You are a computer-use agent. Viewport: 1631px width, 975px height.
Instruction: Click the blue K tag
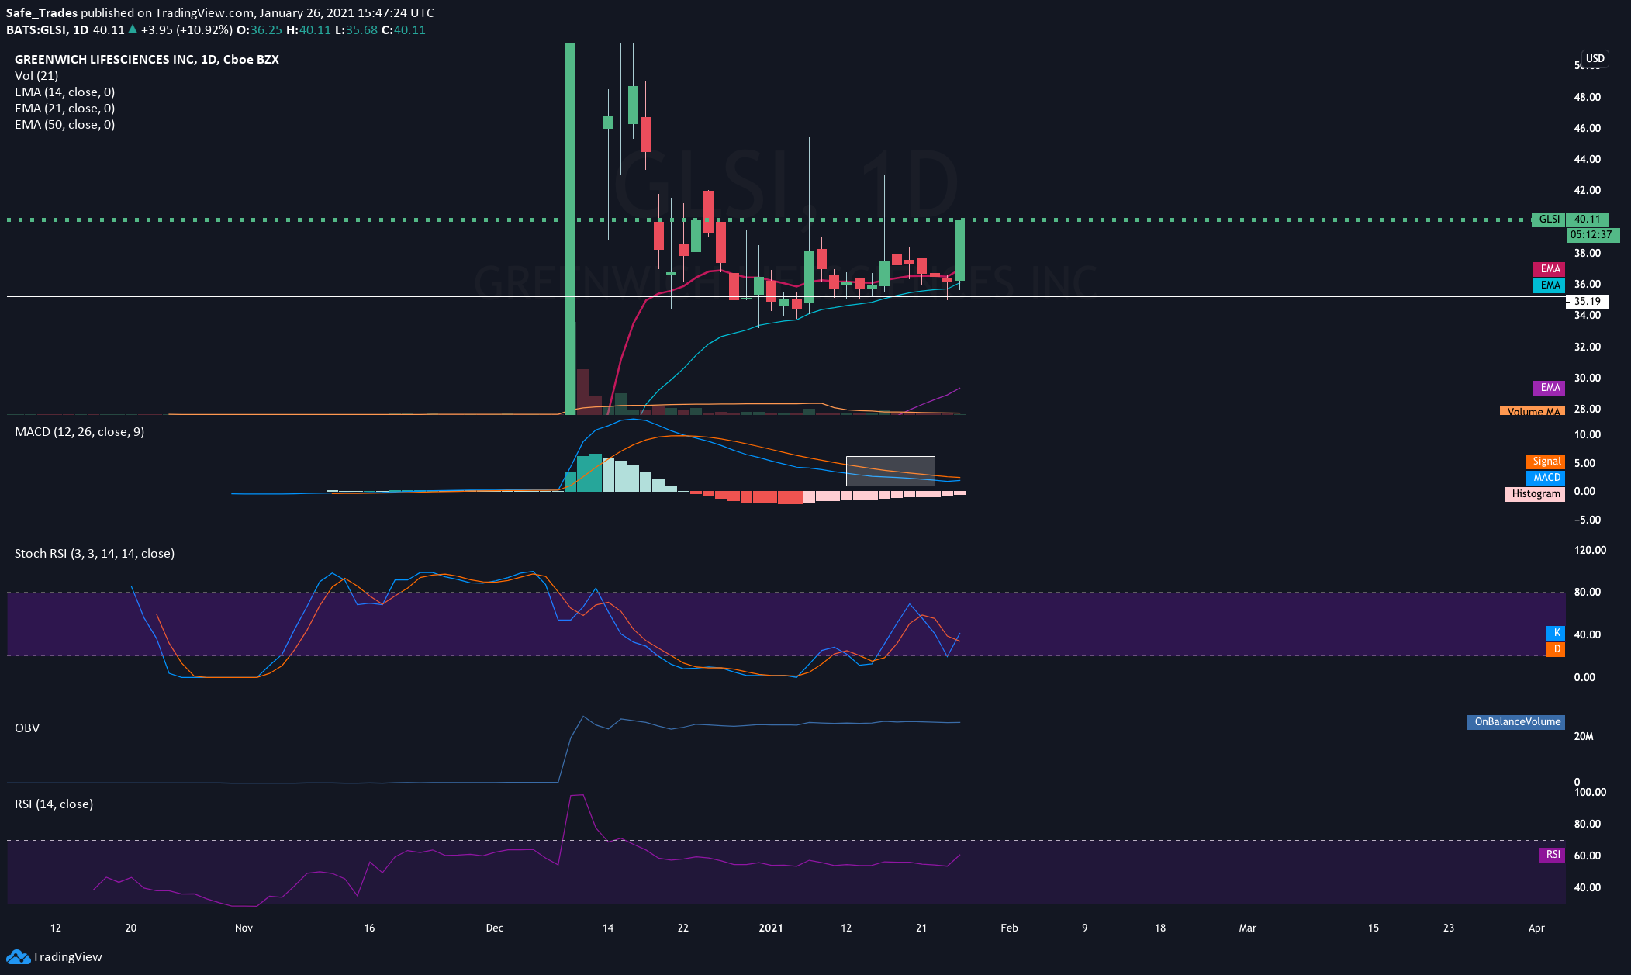click(1556, 633)
